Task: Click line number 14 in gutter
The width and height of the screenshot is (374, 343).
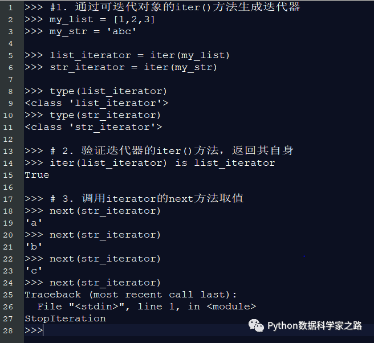Action: [8, 164]
